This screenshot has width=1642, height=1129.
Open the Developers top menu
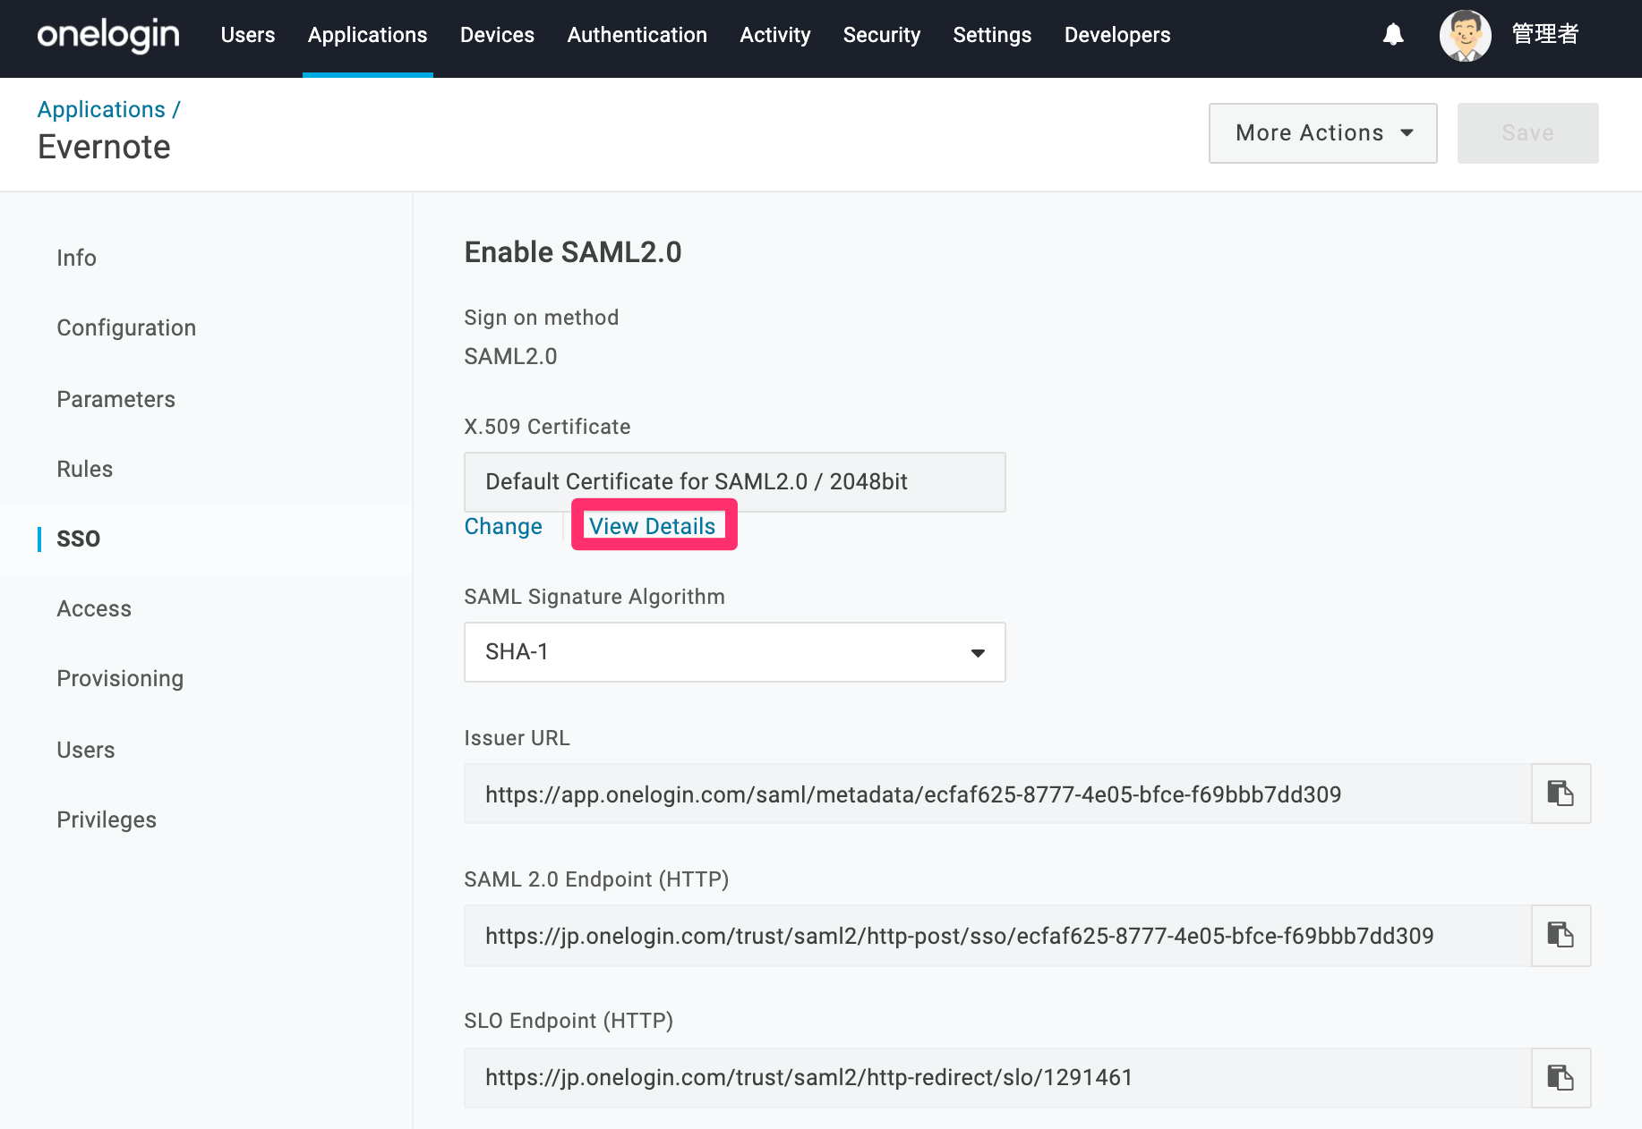[x=1117, y=35]
